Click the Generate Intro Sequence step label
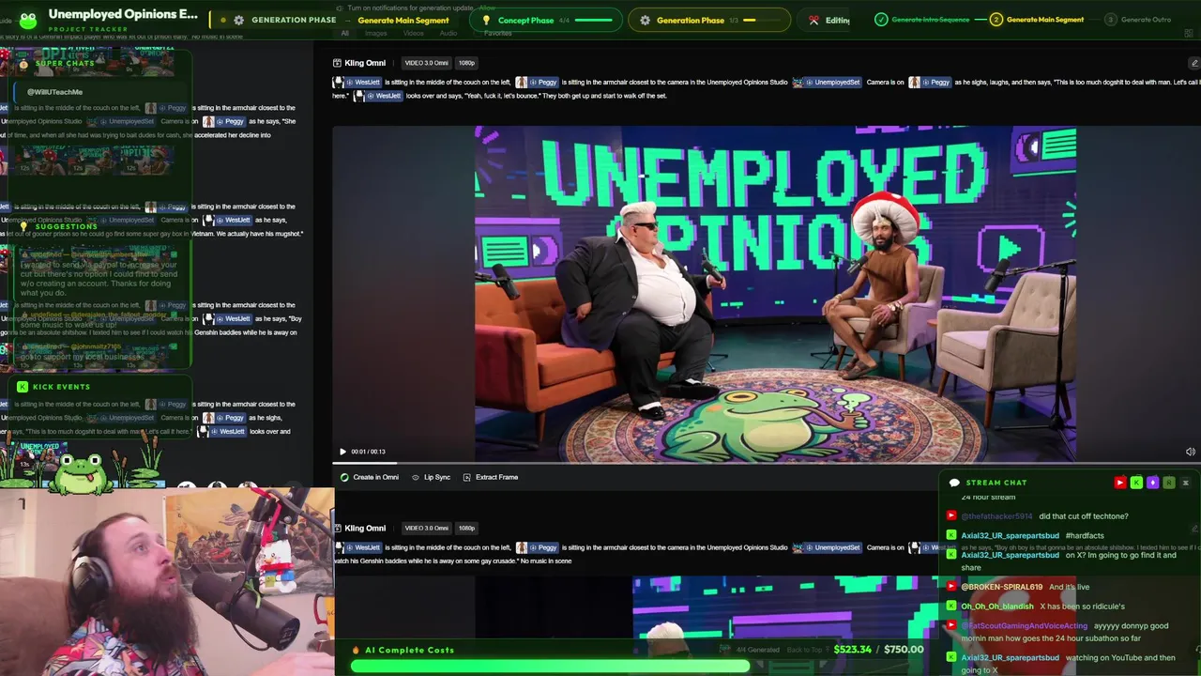1201x676 pixels. pos(929,20)
